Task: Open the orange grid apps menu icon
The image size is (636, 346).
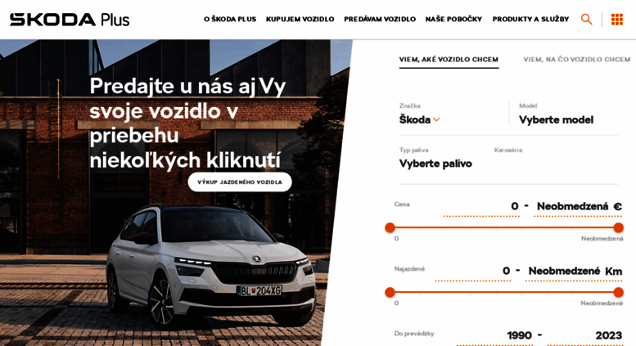Action: [x=617, y=19]
